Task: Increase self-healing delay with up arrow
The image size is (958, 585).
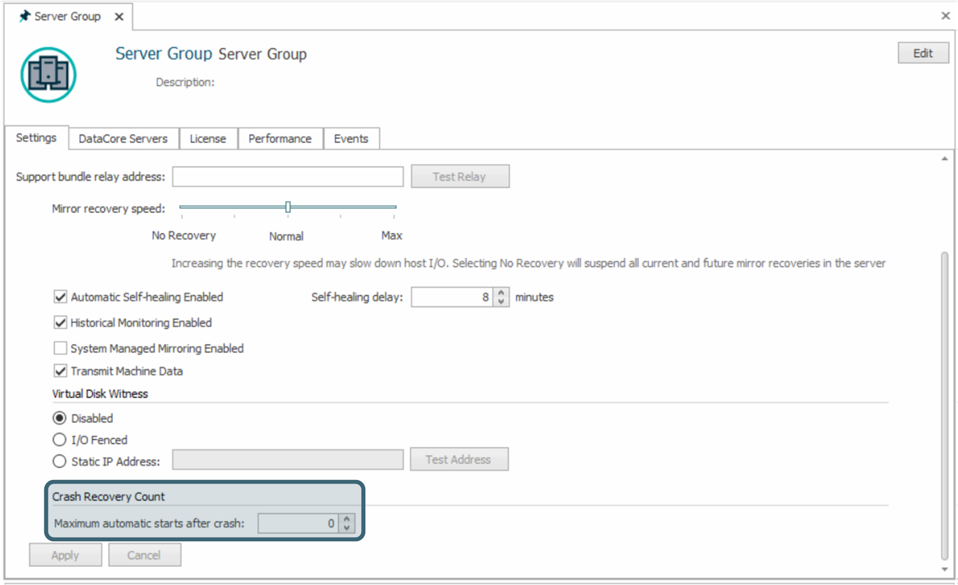Action: (x=501, y=292)
